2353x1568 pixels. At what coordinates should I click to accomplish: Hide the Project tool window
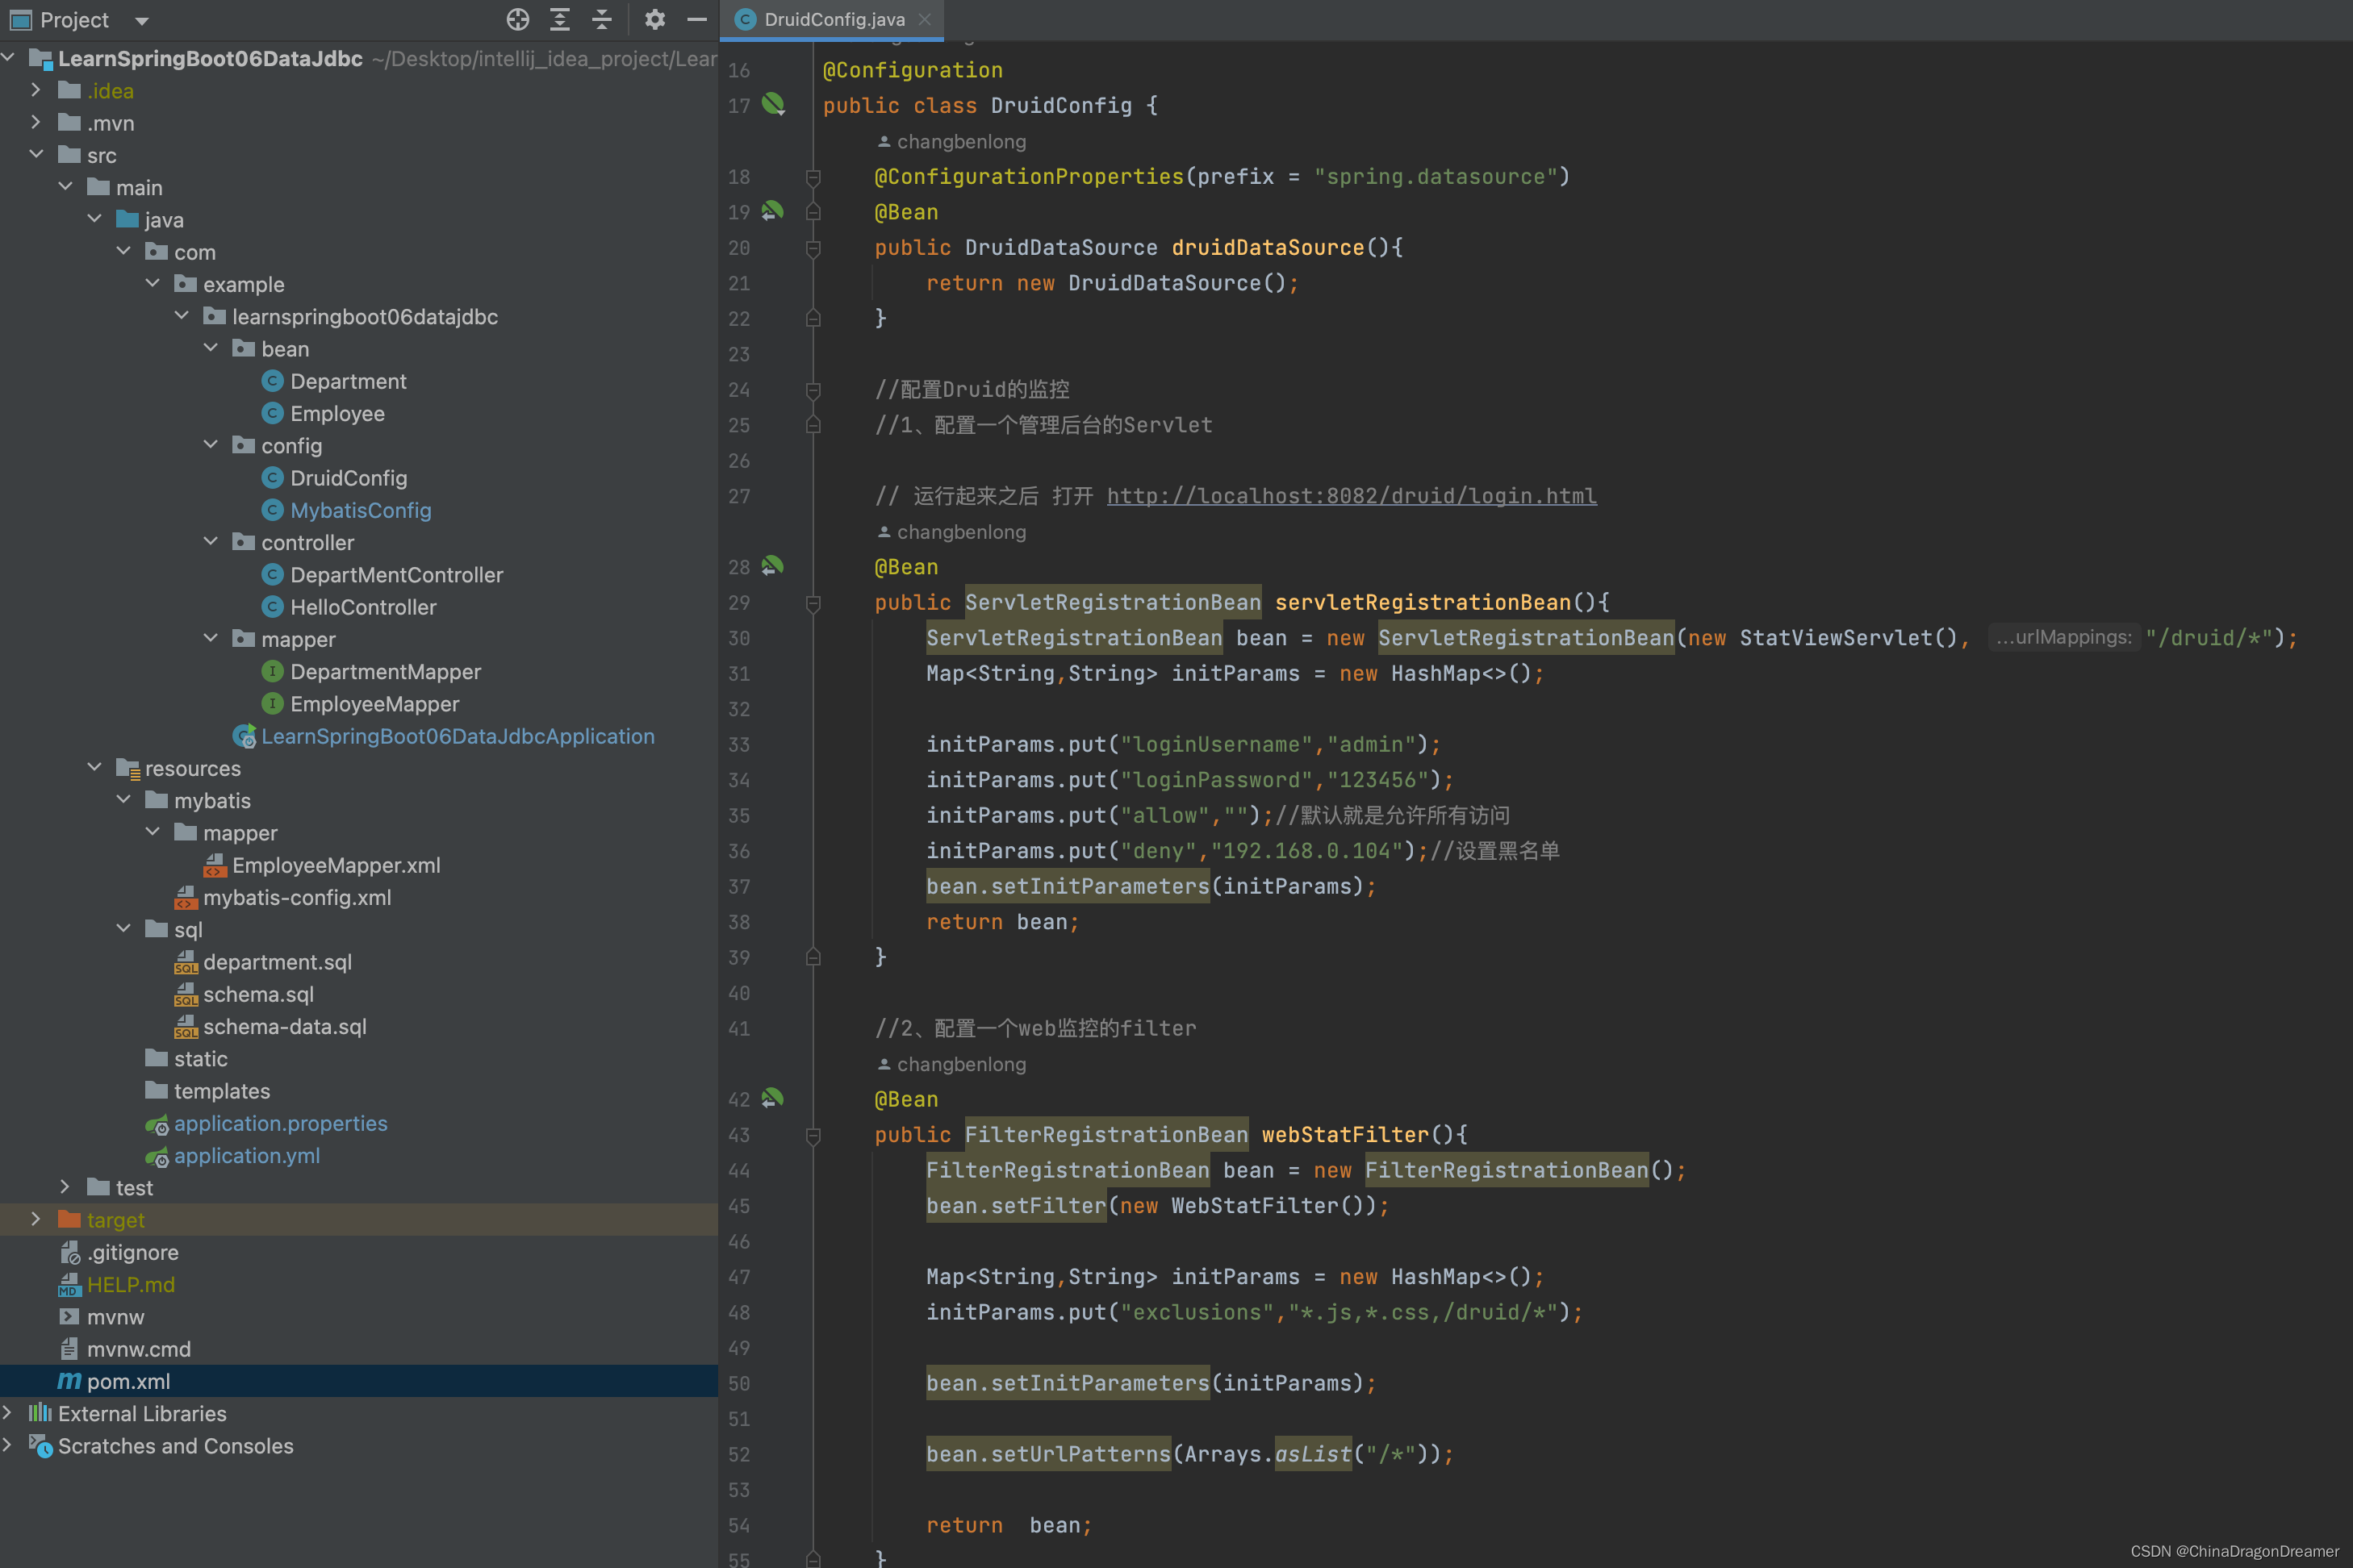(x=697, y=19)
